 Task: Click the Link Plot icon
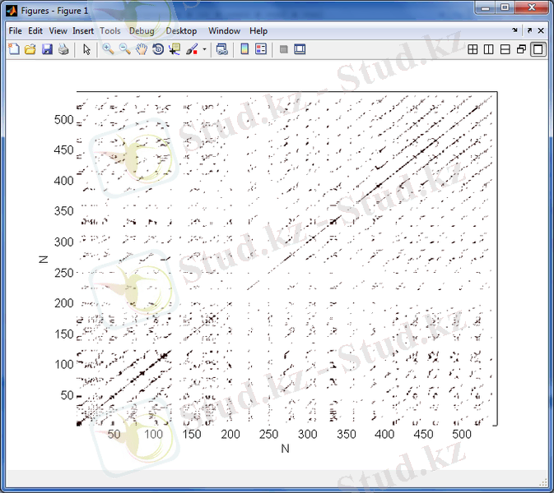tap(222, 49)
